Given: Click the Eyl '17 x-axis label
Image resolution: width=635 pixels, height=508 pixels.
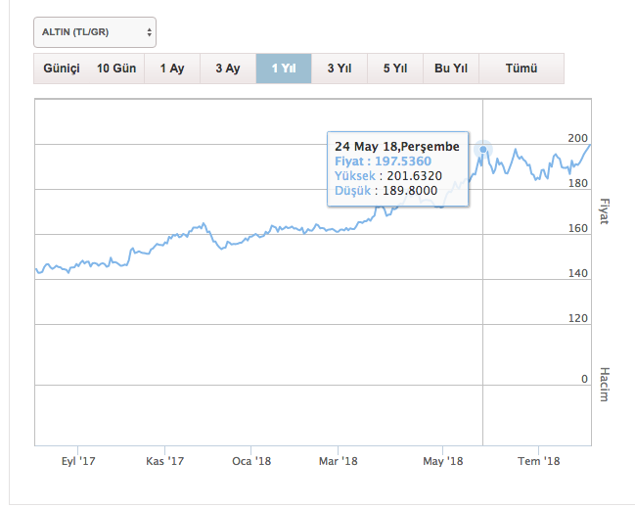Looking at the screenshot, I should [79, 461].
